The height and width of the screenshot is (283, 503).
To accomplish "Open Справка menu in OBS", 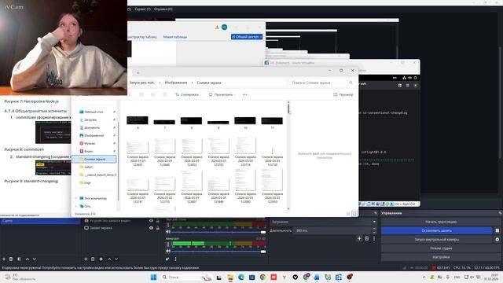I will coord(163,9).
